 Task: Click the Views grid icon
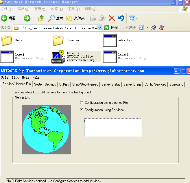pos(132,19)
